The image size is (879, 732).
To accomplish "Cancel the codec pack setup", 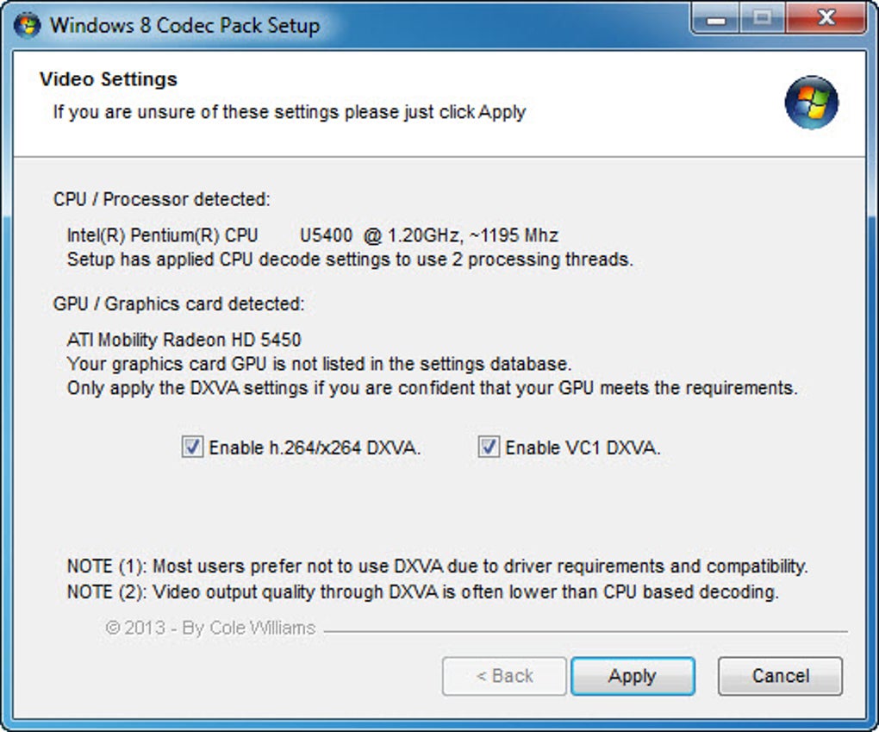I will [x=780, y=676].
